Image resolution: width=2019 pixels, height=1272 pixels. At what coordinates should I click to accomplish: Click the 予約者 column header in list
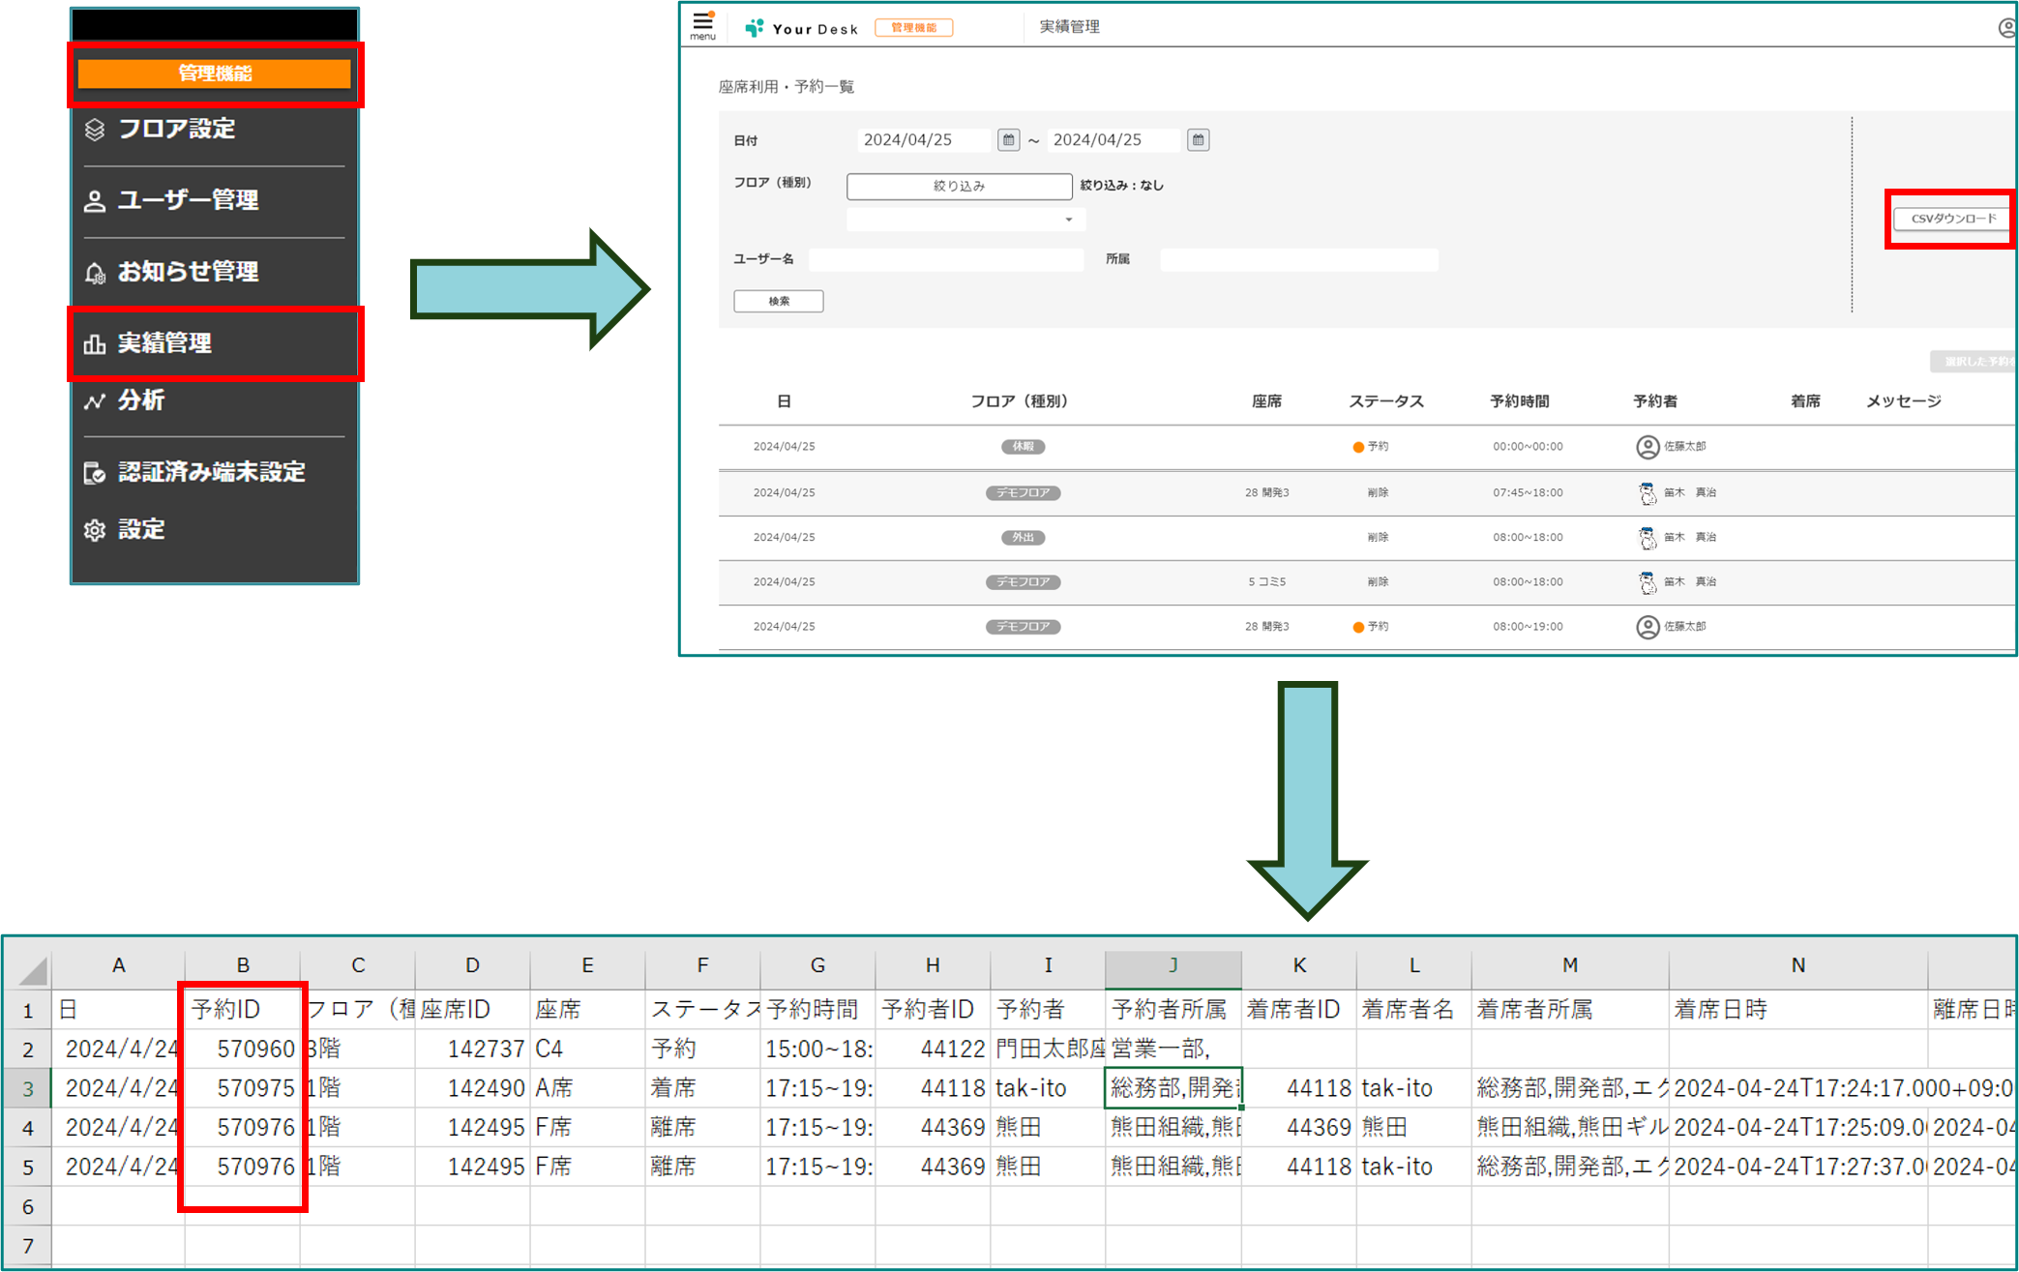coord(1655,401)
